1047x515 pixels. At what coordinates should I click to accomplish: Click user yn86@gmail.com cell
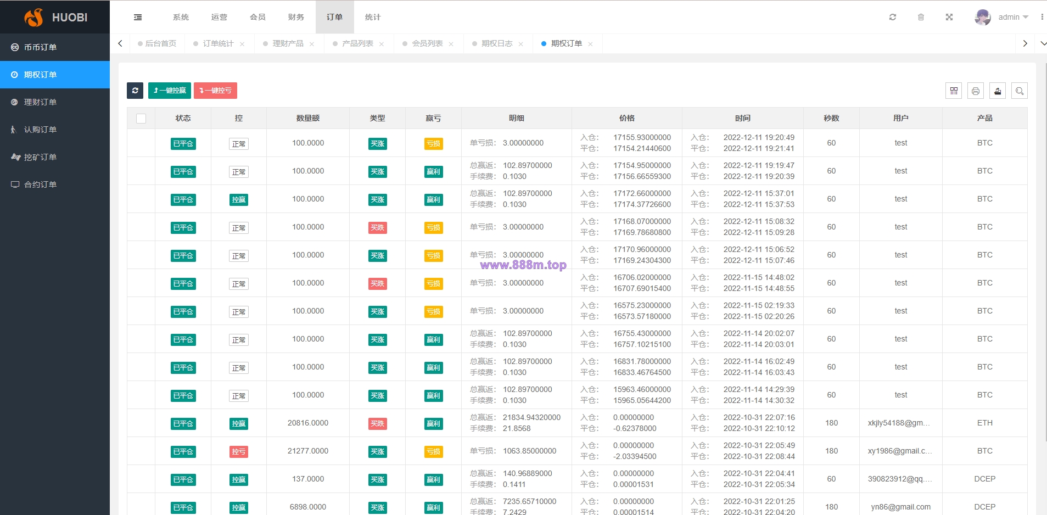901,507
